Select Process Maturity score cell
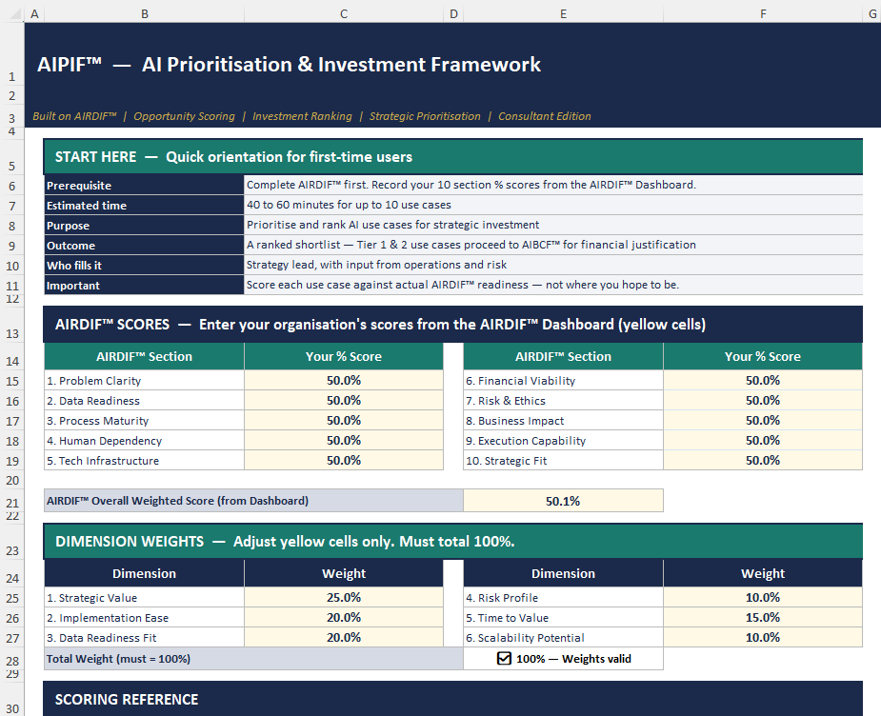The height and width of the screenshot is (716, 881). tap(344, 421)
